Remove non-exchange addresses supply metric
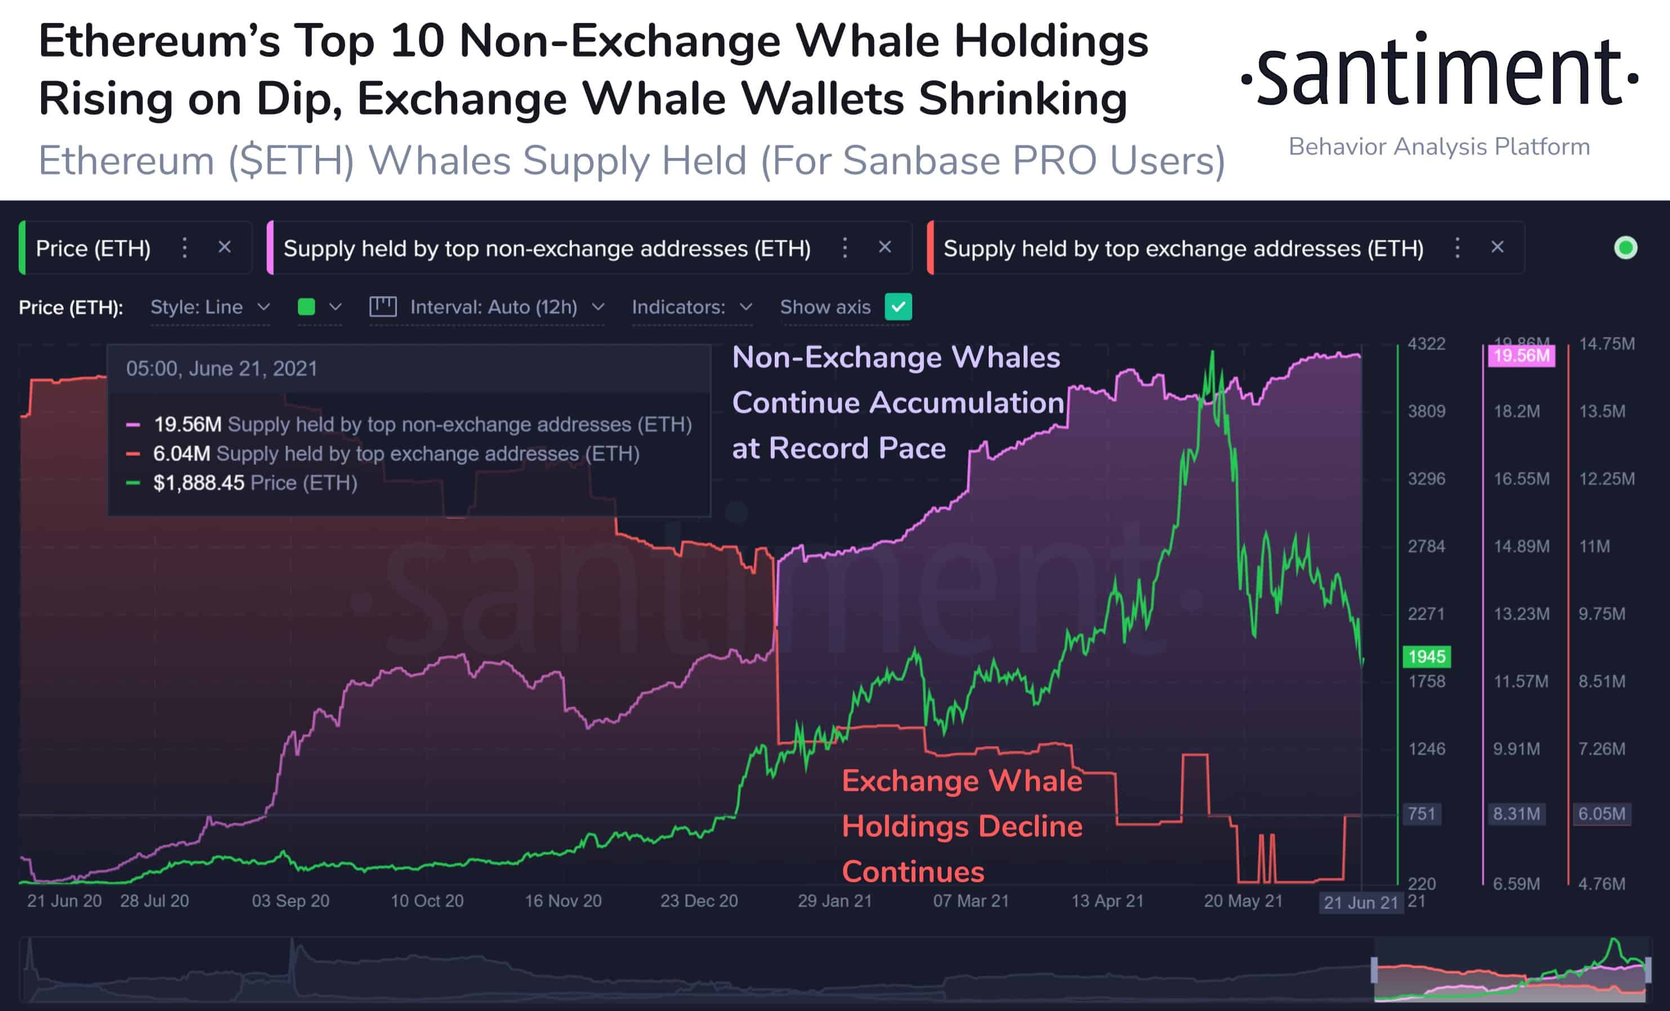This screenshot has height=1011, width=1670. [x=885, y=247]
